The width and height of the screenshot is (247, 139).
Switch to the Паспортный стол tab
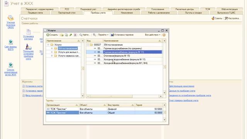[67, 13]
